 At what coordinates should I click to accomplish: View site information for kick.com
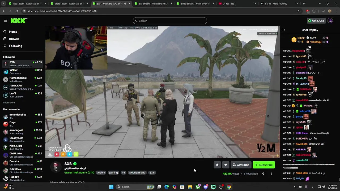[24, 11]
